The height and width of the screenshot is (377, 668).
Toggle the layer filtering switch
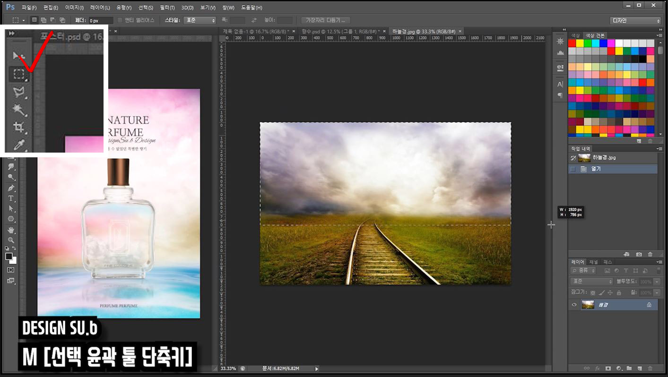tap(659, 271)
